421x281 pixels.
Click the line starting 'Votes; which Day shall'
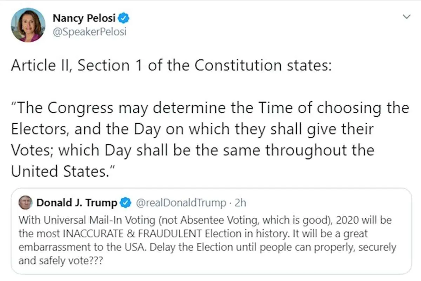tap(192, 150)
